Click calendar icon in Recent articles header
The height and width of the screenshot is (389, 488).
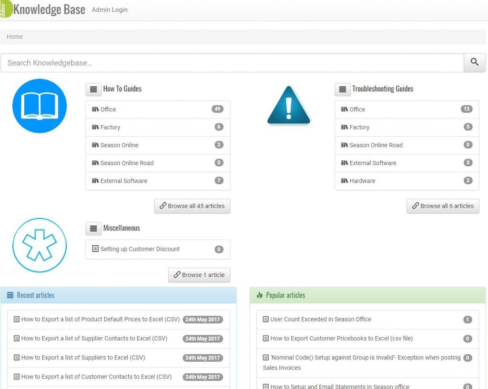click(x=10, y=295)
